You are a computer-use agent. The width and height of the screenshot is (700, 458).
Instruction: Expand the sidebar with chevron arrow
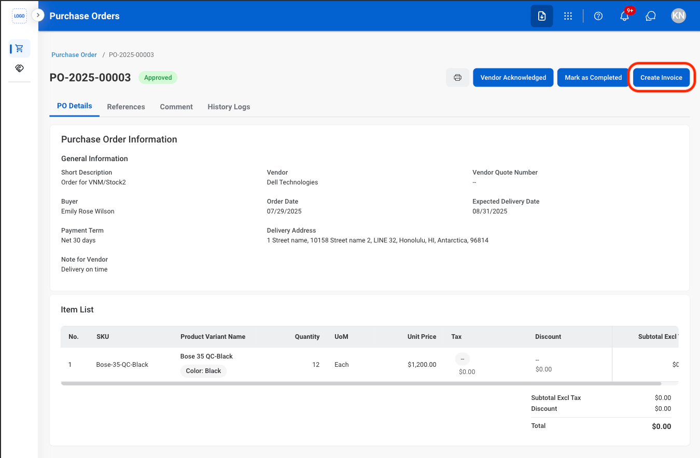pos(38,16)
